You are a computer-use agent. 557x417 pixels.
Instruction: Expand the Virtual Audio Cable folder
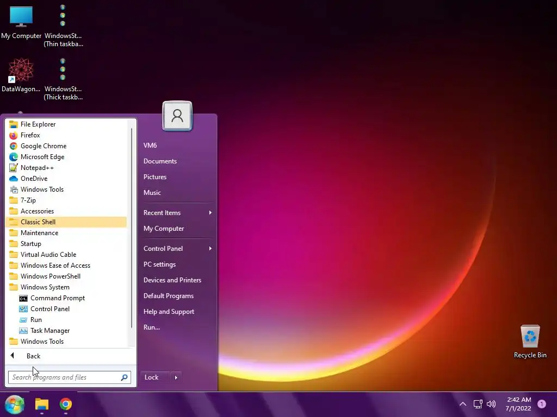click(66, 255)
